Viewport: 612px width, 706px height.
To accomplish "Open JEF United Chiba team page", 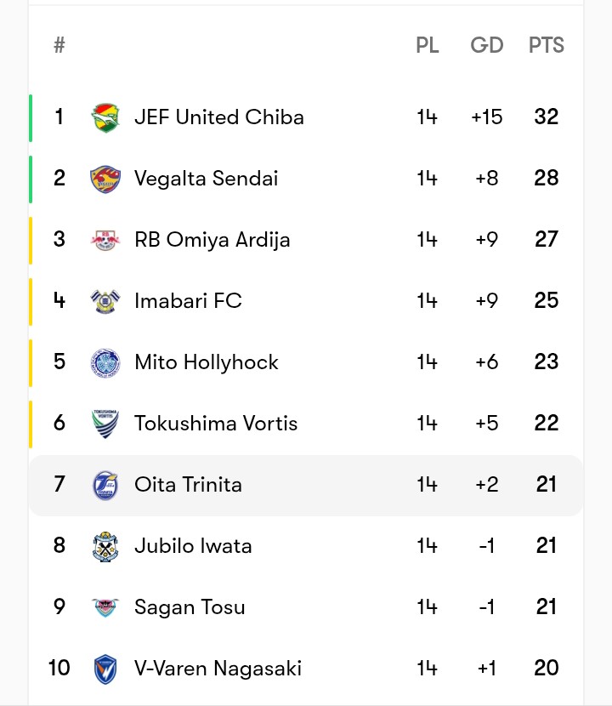I will tap(219, 117).
